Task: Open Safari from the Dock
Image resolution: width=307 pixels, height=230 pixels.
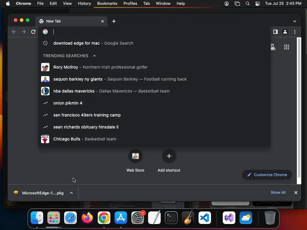Action: click(x=70, y=218)
